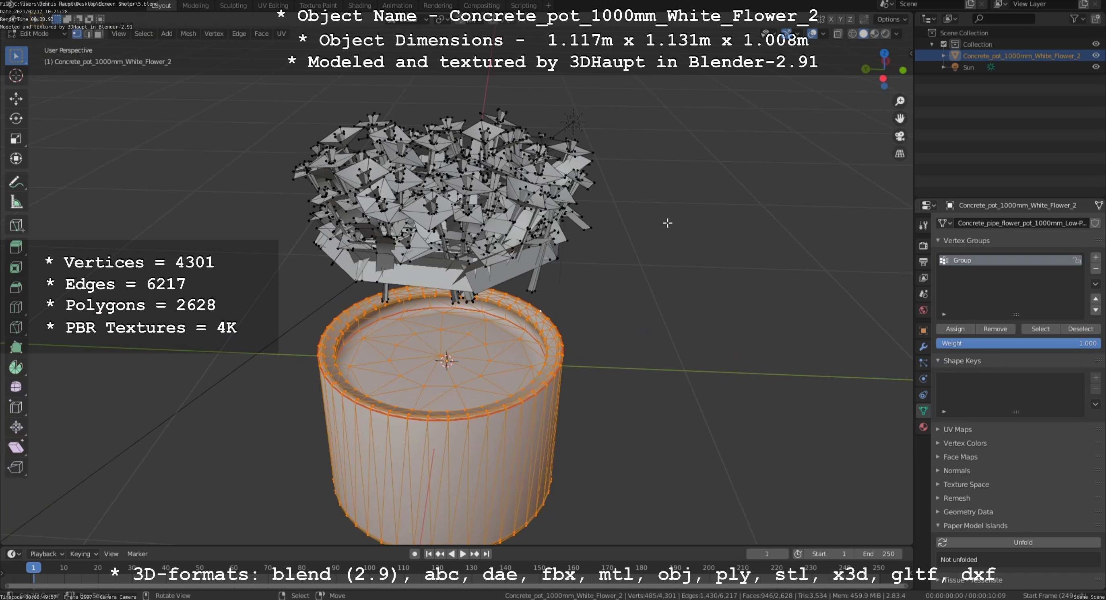The image size is (1106, 600).
Task: Expand the Geometry Data panel
Action: pos(938,512)
